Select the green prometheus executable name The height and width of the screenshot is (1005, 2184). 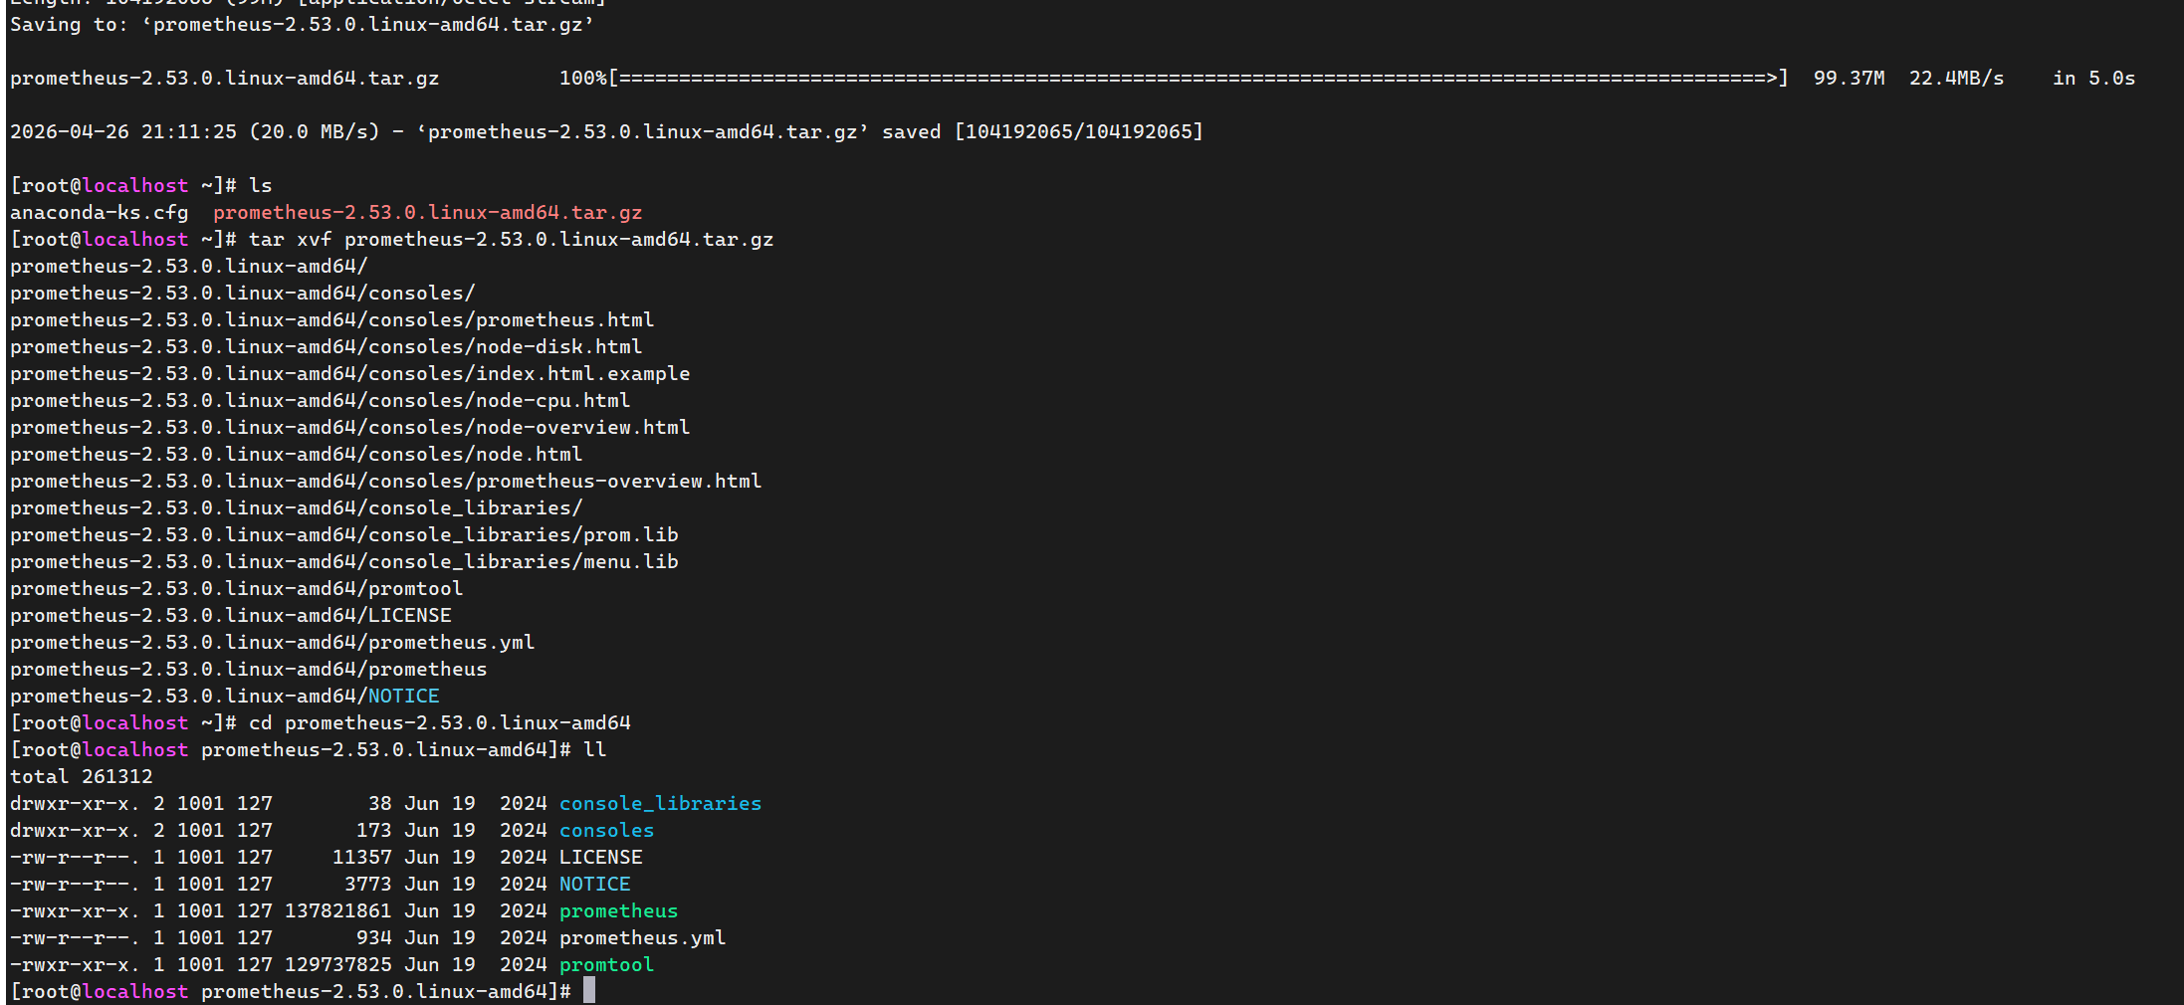pyautogui.click(x=618, y=911)
